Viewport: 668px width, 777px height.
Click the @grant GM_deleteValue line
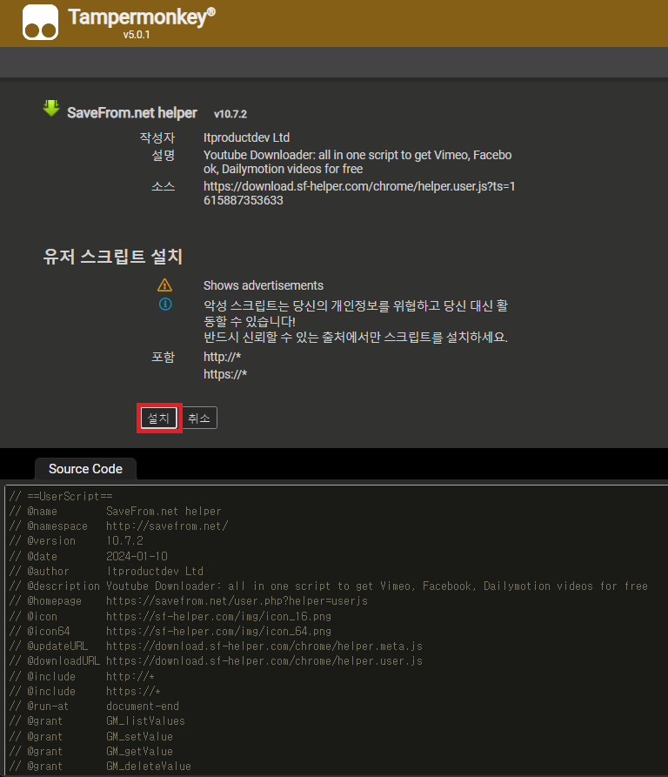click(100, 766)
